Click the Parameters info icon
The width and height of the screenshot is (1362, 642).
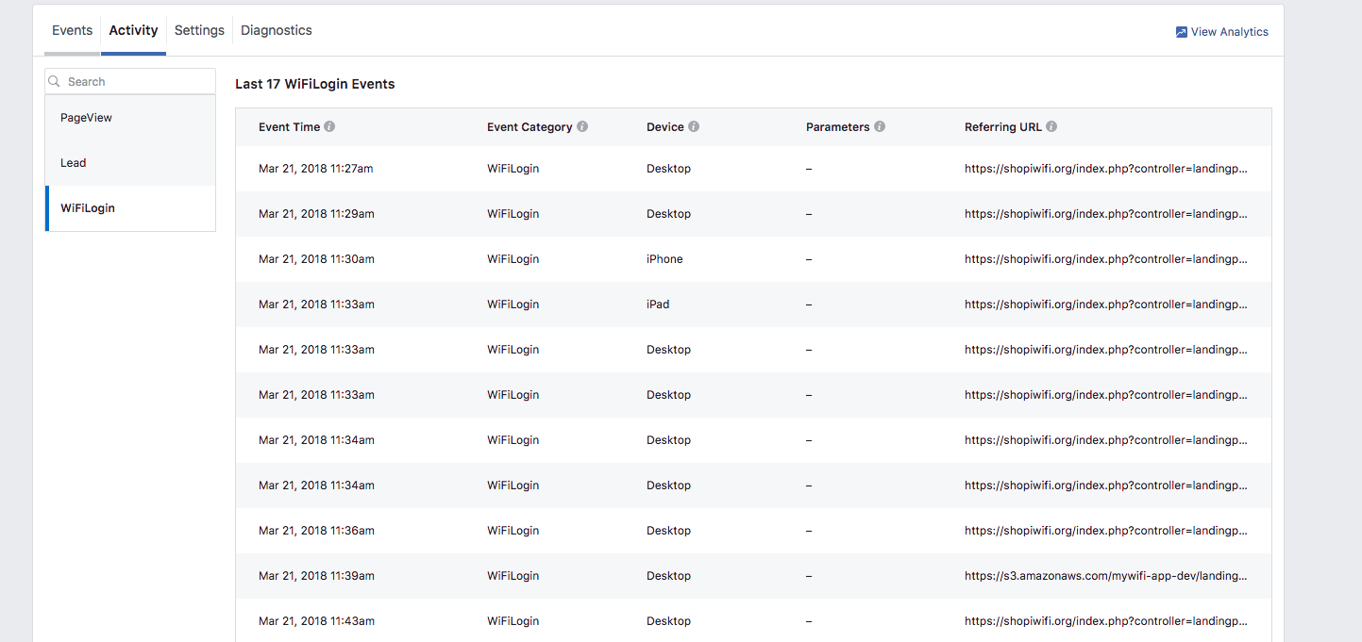[x=880, y=126]
